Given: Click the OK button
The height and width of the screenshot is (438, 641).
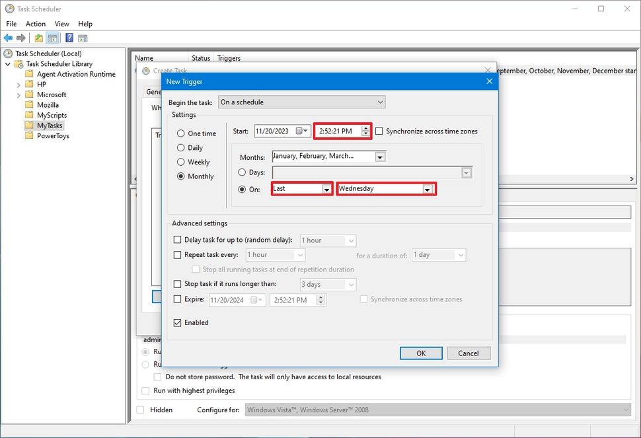Looking at the screenshot, I should [421, 353].
